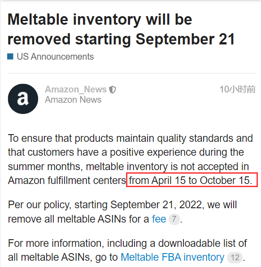Click the 'For more information, including' line
261x267 pixels.
[x=127, y=243]
